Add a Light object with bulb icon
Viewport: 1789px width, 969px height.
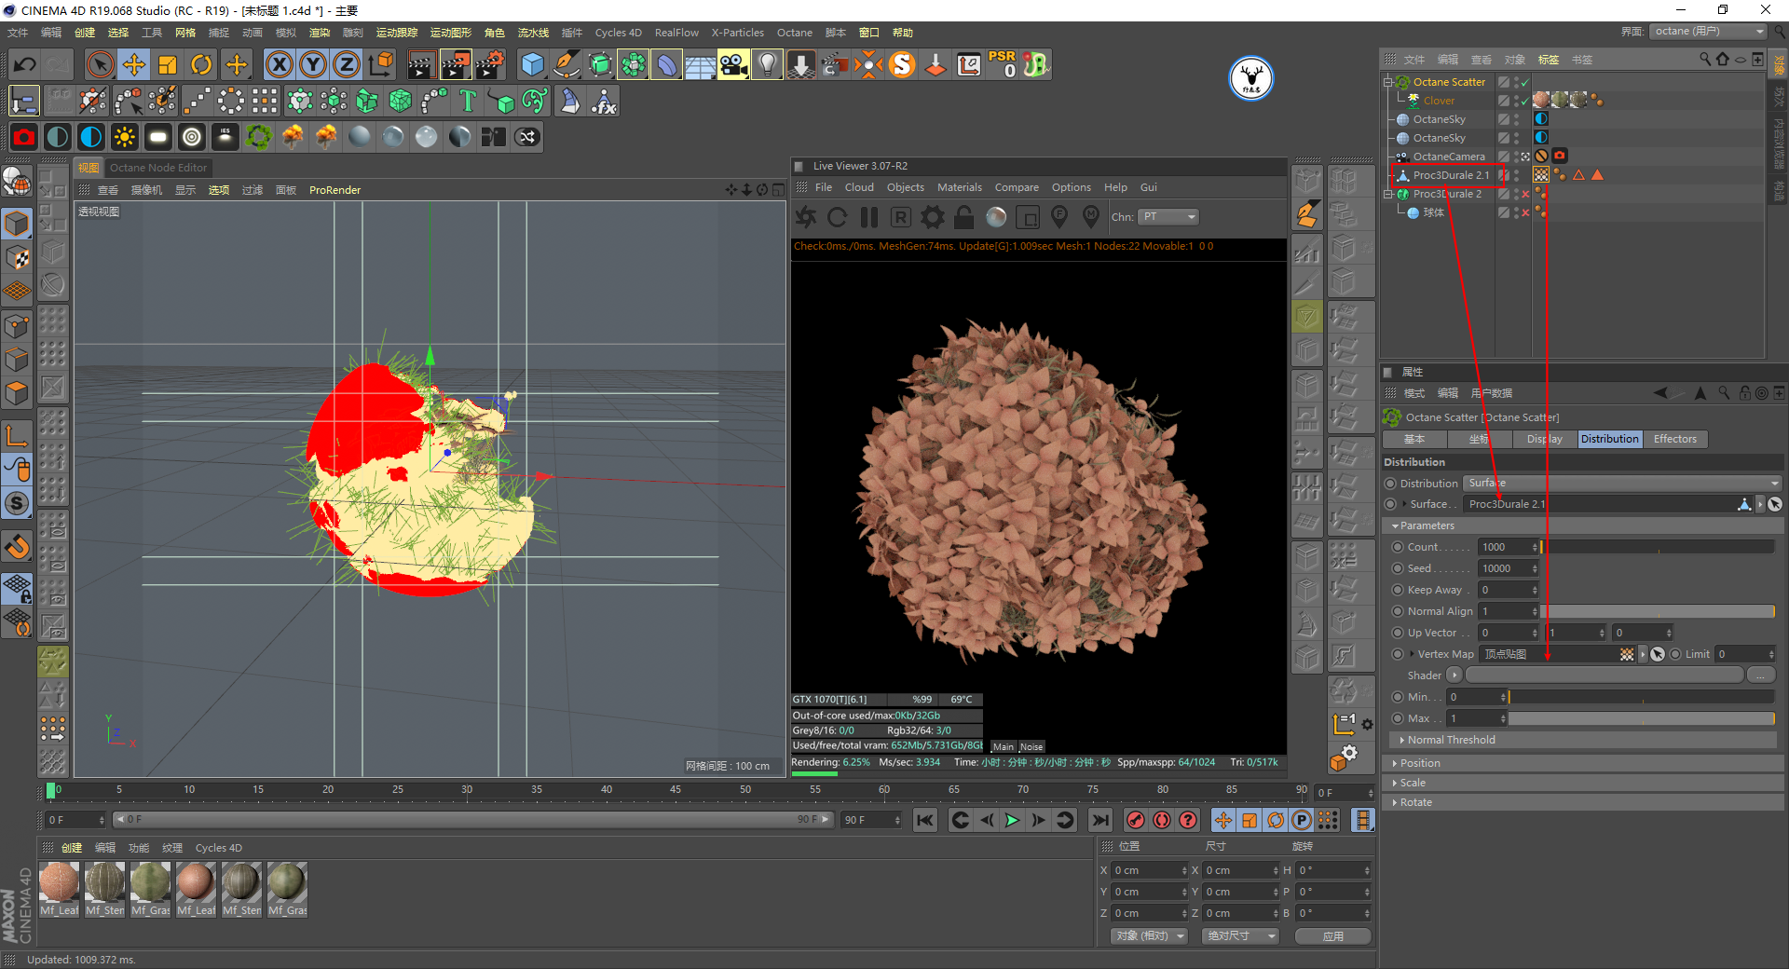[767, 64]
